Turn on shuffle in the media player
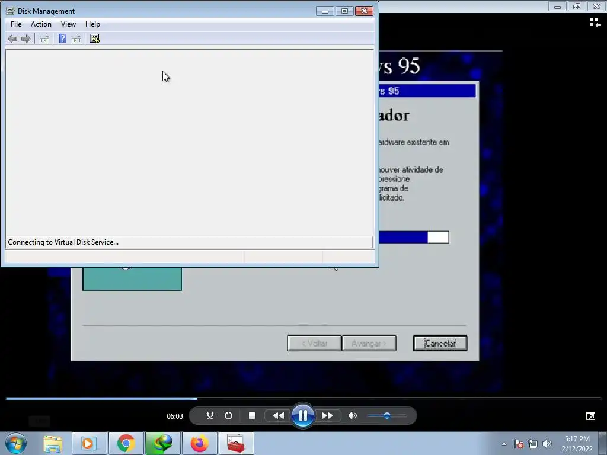 (x=210, y=415)
